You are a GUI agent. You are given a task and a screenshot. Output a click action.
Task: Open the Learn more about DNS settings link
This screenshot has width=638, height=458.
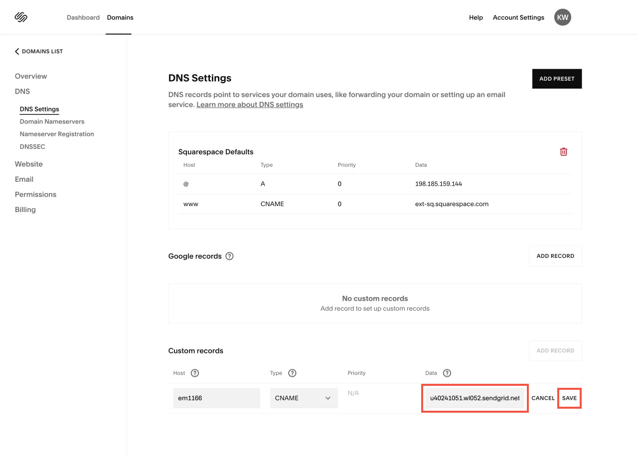[249, 104]
